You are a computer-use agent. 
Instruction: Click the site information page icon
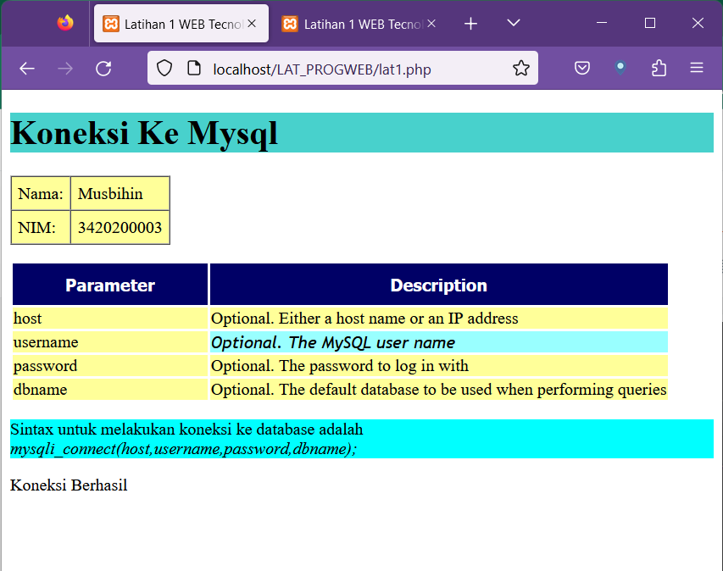tap(194, 69)
